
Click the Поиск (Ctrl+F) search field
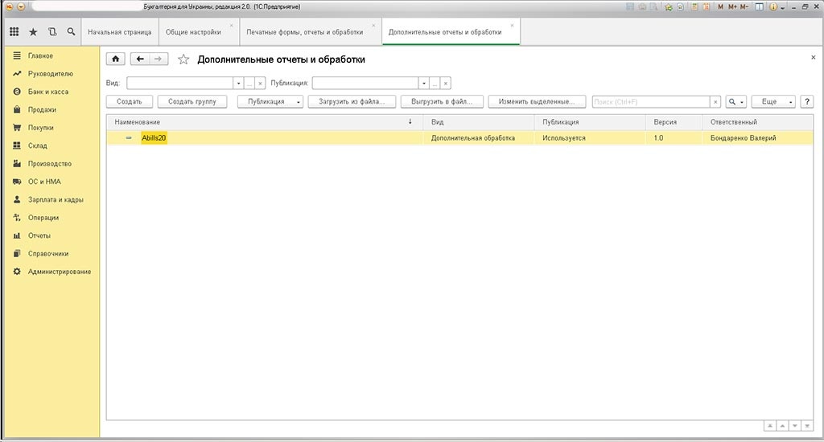pyautogui.click(x=650, y=102)
